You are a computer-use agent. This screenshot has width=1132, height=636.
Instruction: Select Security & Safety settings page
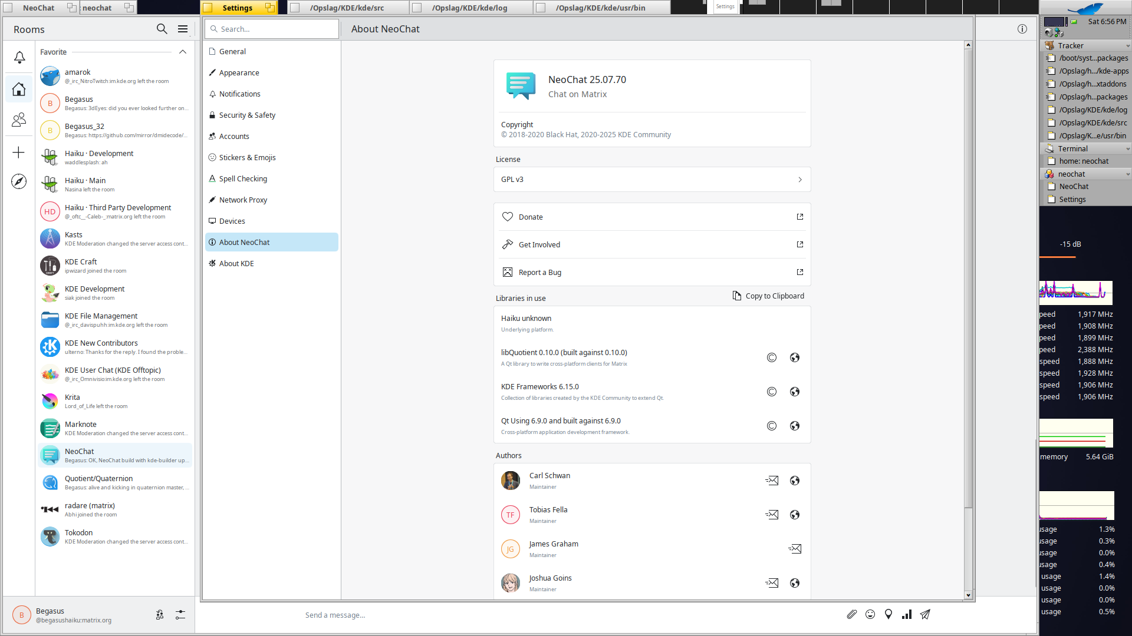tap(247, 115)
